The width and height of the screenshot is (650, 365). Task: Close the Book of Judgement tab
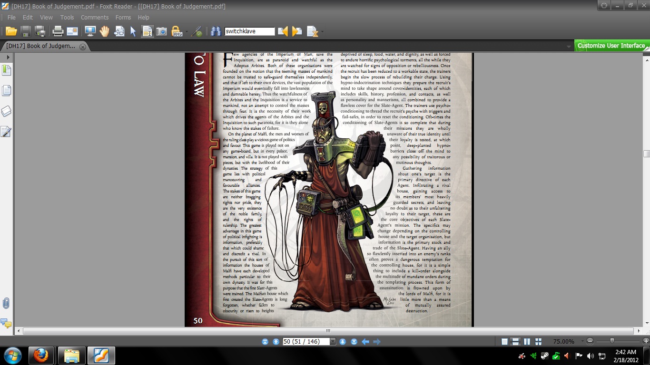coord(83,47)
